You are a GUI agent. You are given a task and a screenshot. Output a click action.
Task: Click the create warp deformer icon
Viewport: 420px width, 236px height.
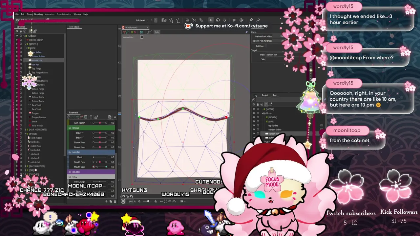187,20
